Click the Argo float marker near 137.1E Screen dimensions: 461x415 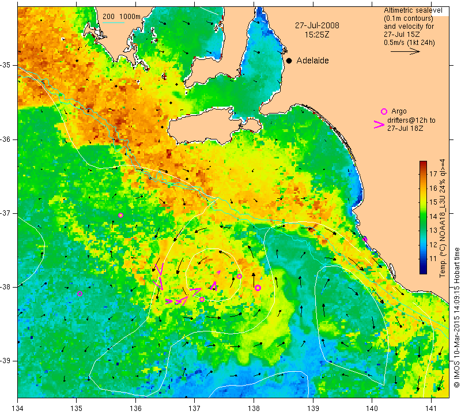click(202, 299)
